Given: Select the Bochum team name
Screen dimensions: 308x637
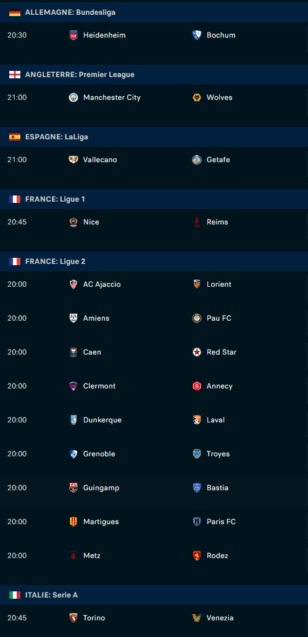Looking at the screenshot, I should point(221,35).
